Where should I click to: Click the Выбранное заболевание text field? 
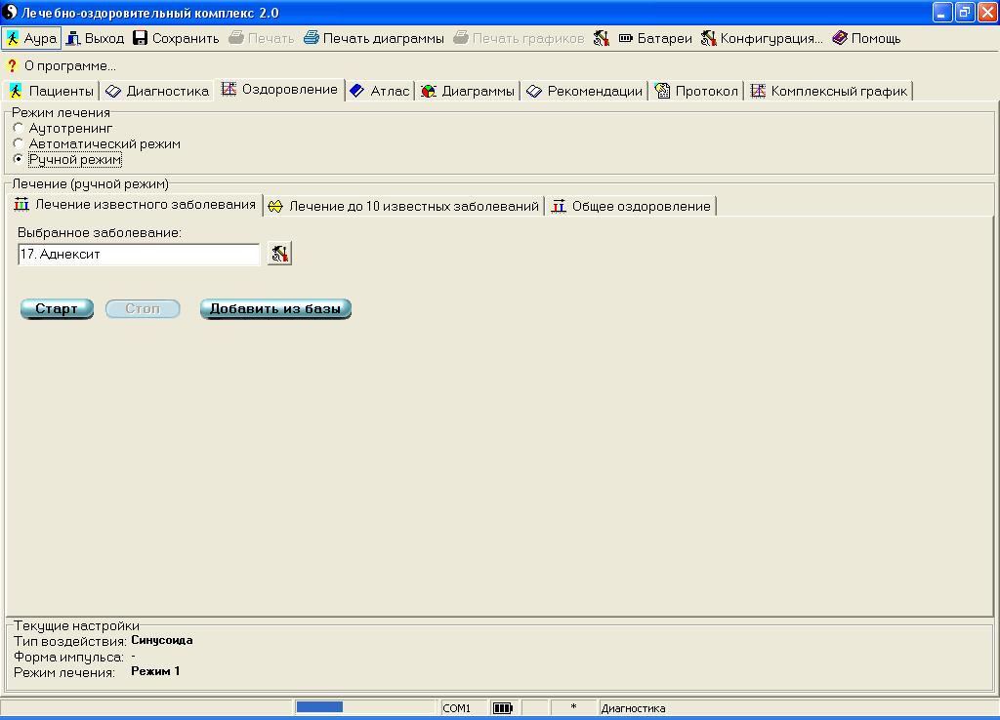[139, 254]
